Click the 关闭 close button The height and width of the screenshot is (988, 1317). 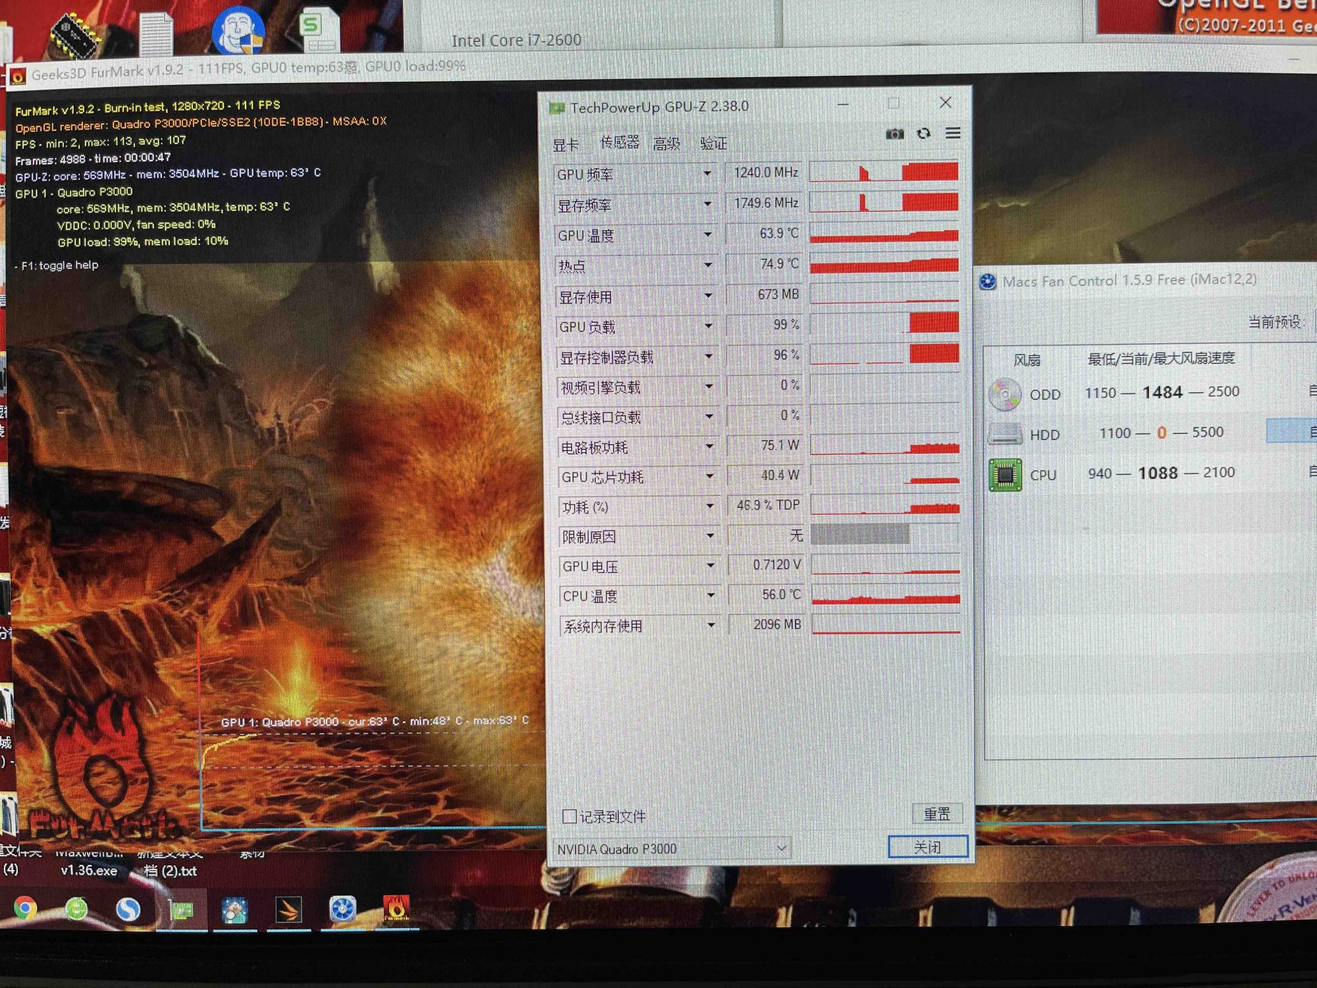click(928, 847)
